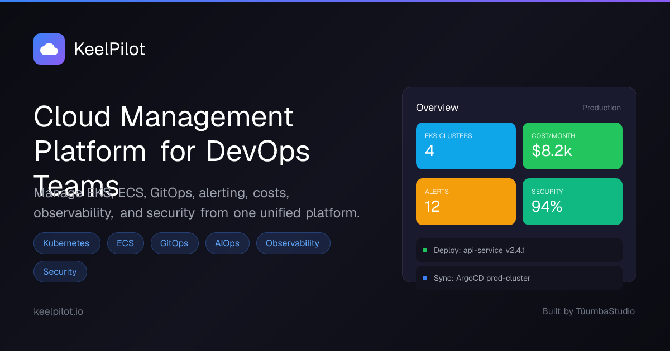Click the blue status dot beside Sync
The height and width of the screenshot is (351, 670).
[425, 278]
